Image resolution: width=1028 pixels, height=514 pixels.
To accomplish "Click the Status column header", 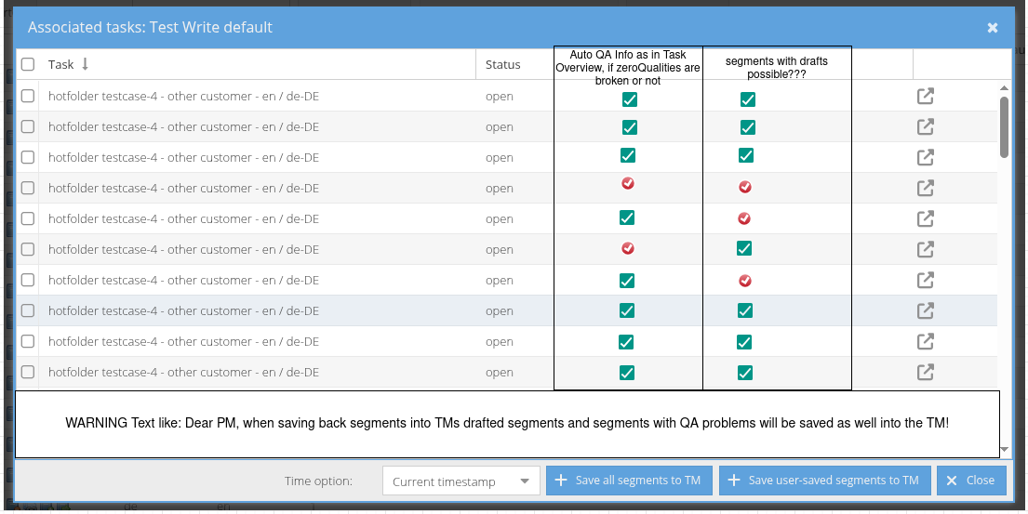I will pos(503,65).
